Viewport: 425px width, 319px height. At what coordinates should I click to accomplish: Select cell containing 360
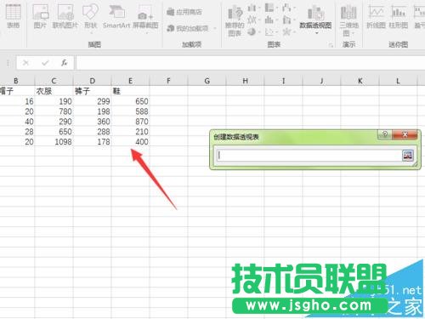pyautogui.click(x=93, y=122)
